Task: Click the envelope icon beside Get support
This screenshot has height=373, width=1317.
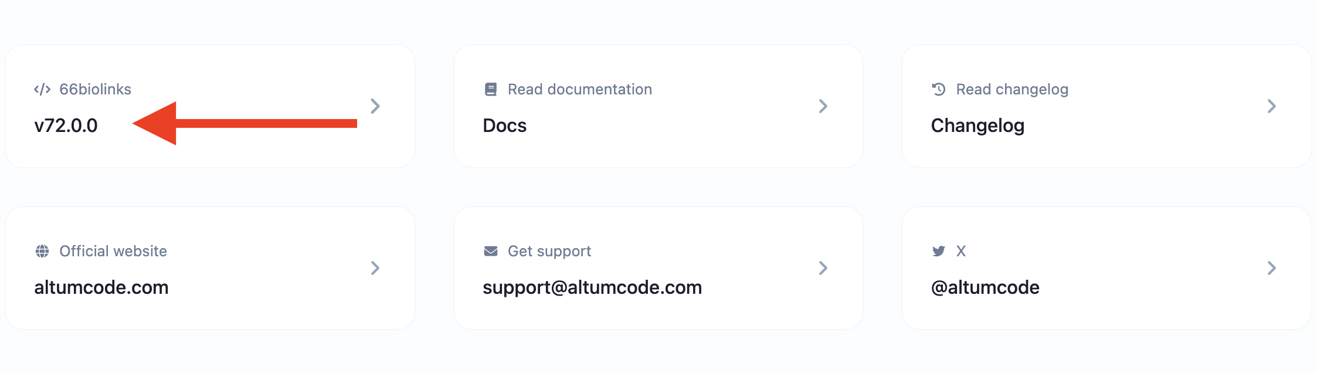Action: 491,251
